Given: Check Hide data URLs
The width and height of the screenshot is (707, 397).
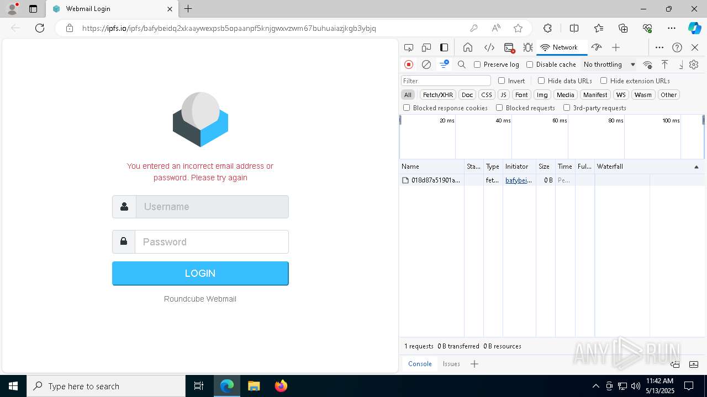Looking at the screenshot, I should pos(541,81).
